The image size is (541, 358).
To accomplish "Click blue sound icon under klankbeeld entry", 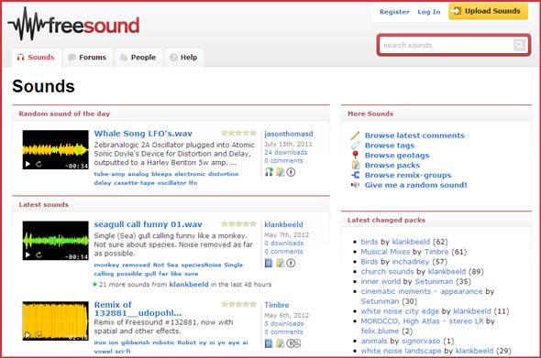I will (x=269, y=263).
